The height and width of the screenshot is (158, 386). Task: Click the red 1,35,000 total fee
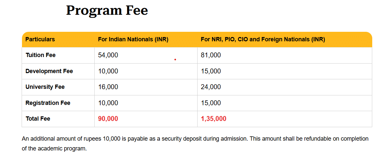(213, 119)
